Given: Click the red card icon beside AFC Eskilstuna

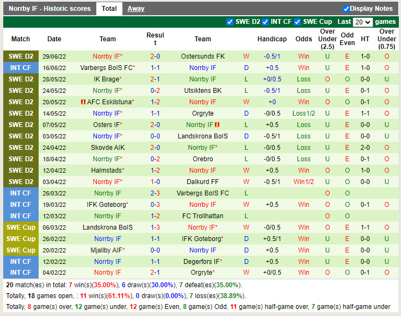Looking at the screenshot, I should coord(83,102).
